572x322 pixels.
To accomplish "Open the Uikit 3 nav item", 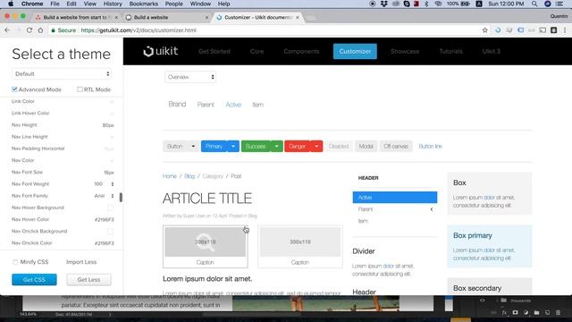I will pos(492,52).
